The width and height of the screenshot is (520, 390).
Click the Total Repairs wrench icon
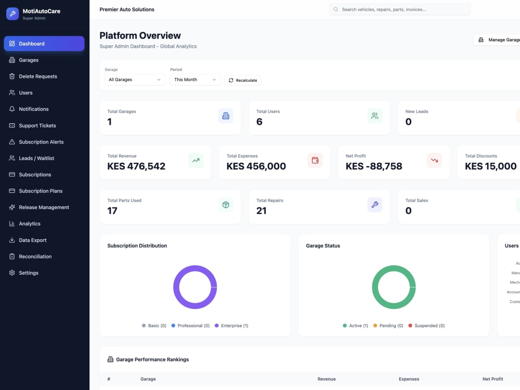[375, 204]
